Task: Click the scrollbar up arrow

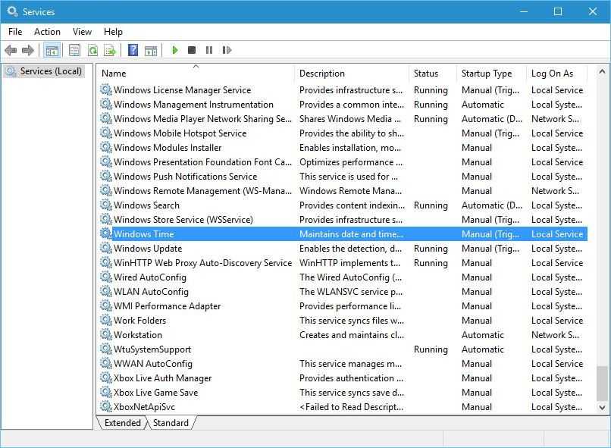Action: pos(602,72)
